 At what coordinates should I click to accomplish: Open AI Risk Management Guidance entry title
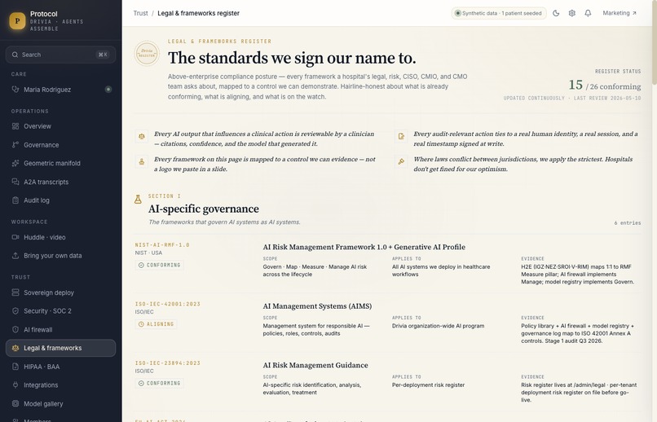point(315,365)
